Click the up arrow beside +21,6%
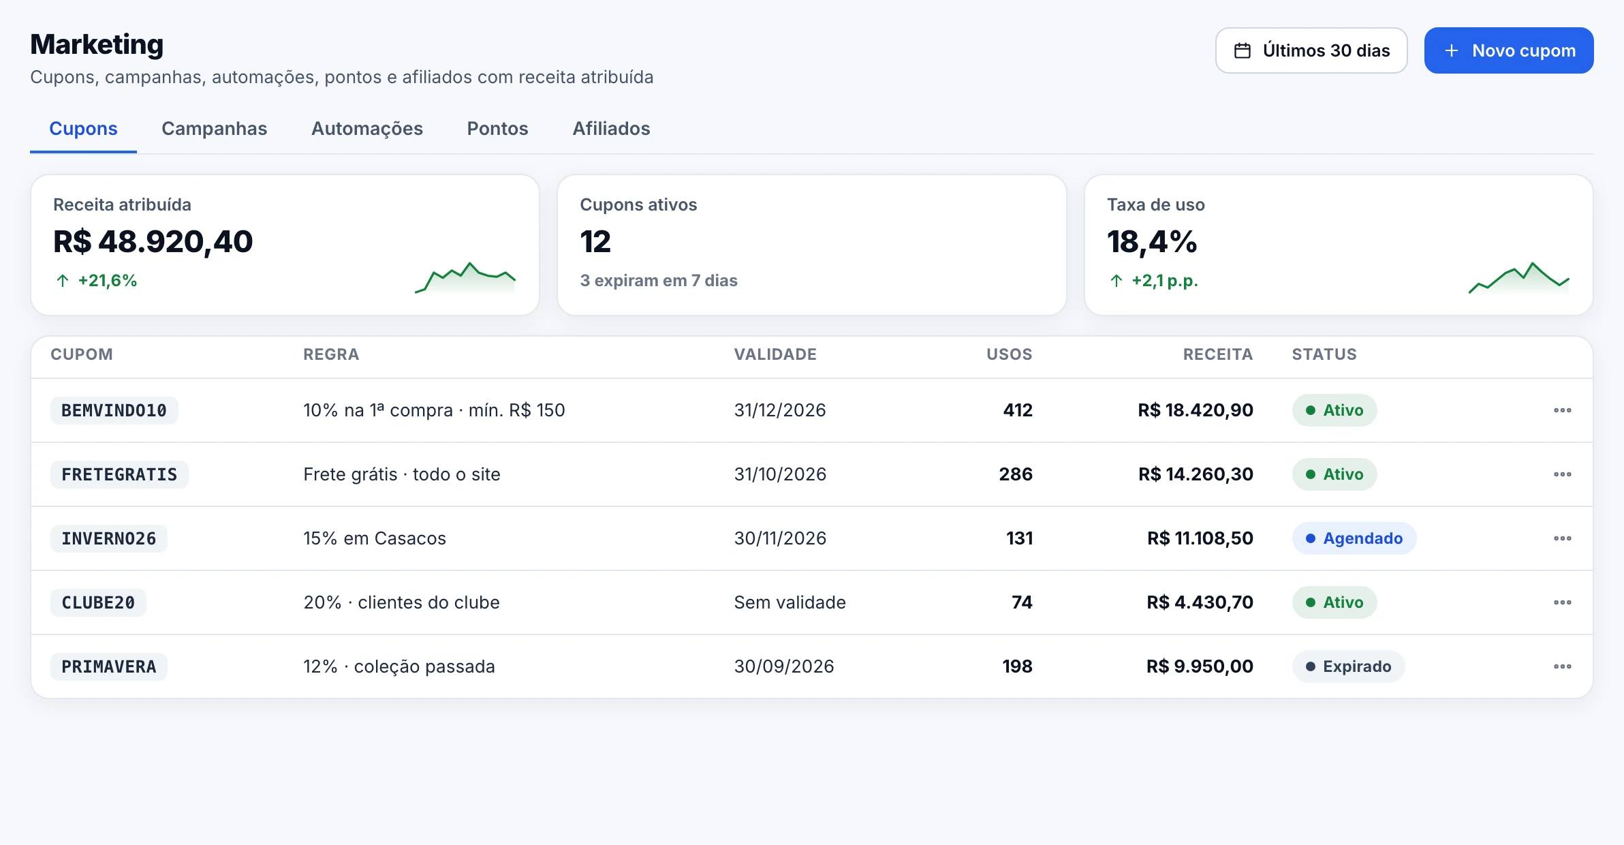 tap(63, 281)
